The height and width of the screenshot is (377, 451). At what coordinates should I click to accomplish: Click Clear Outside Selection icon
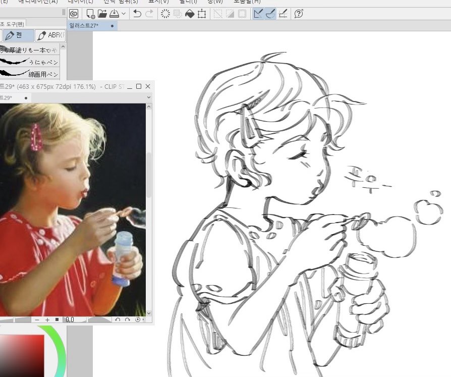[178, 14]
